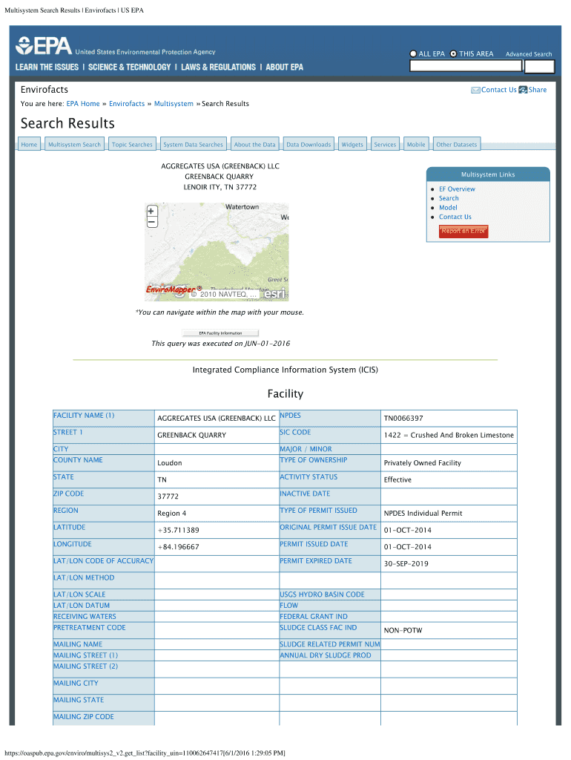Switch to Multisystem Search tab
Screen dimensions: 571x760
[75, 145]
